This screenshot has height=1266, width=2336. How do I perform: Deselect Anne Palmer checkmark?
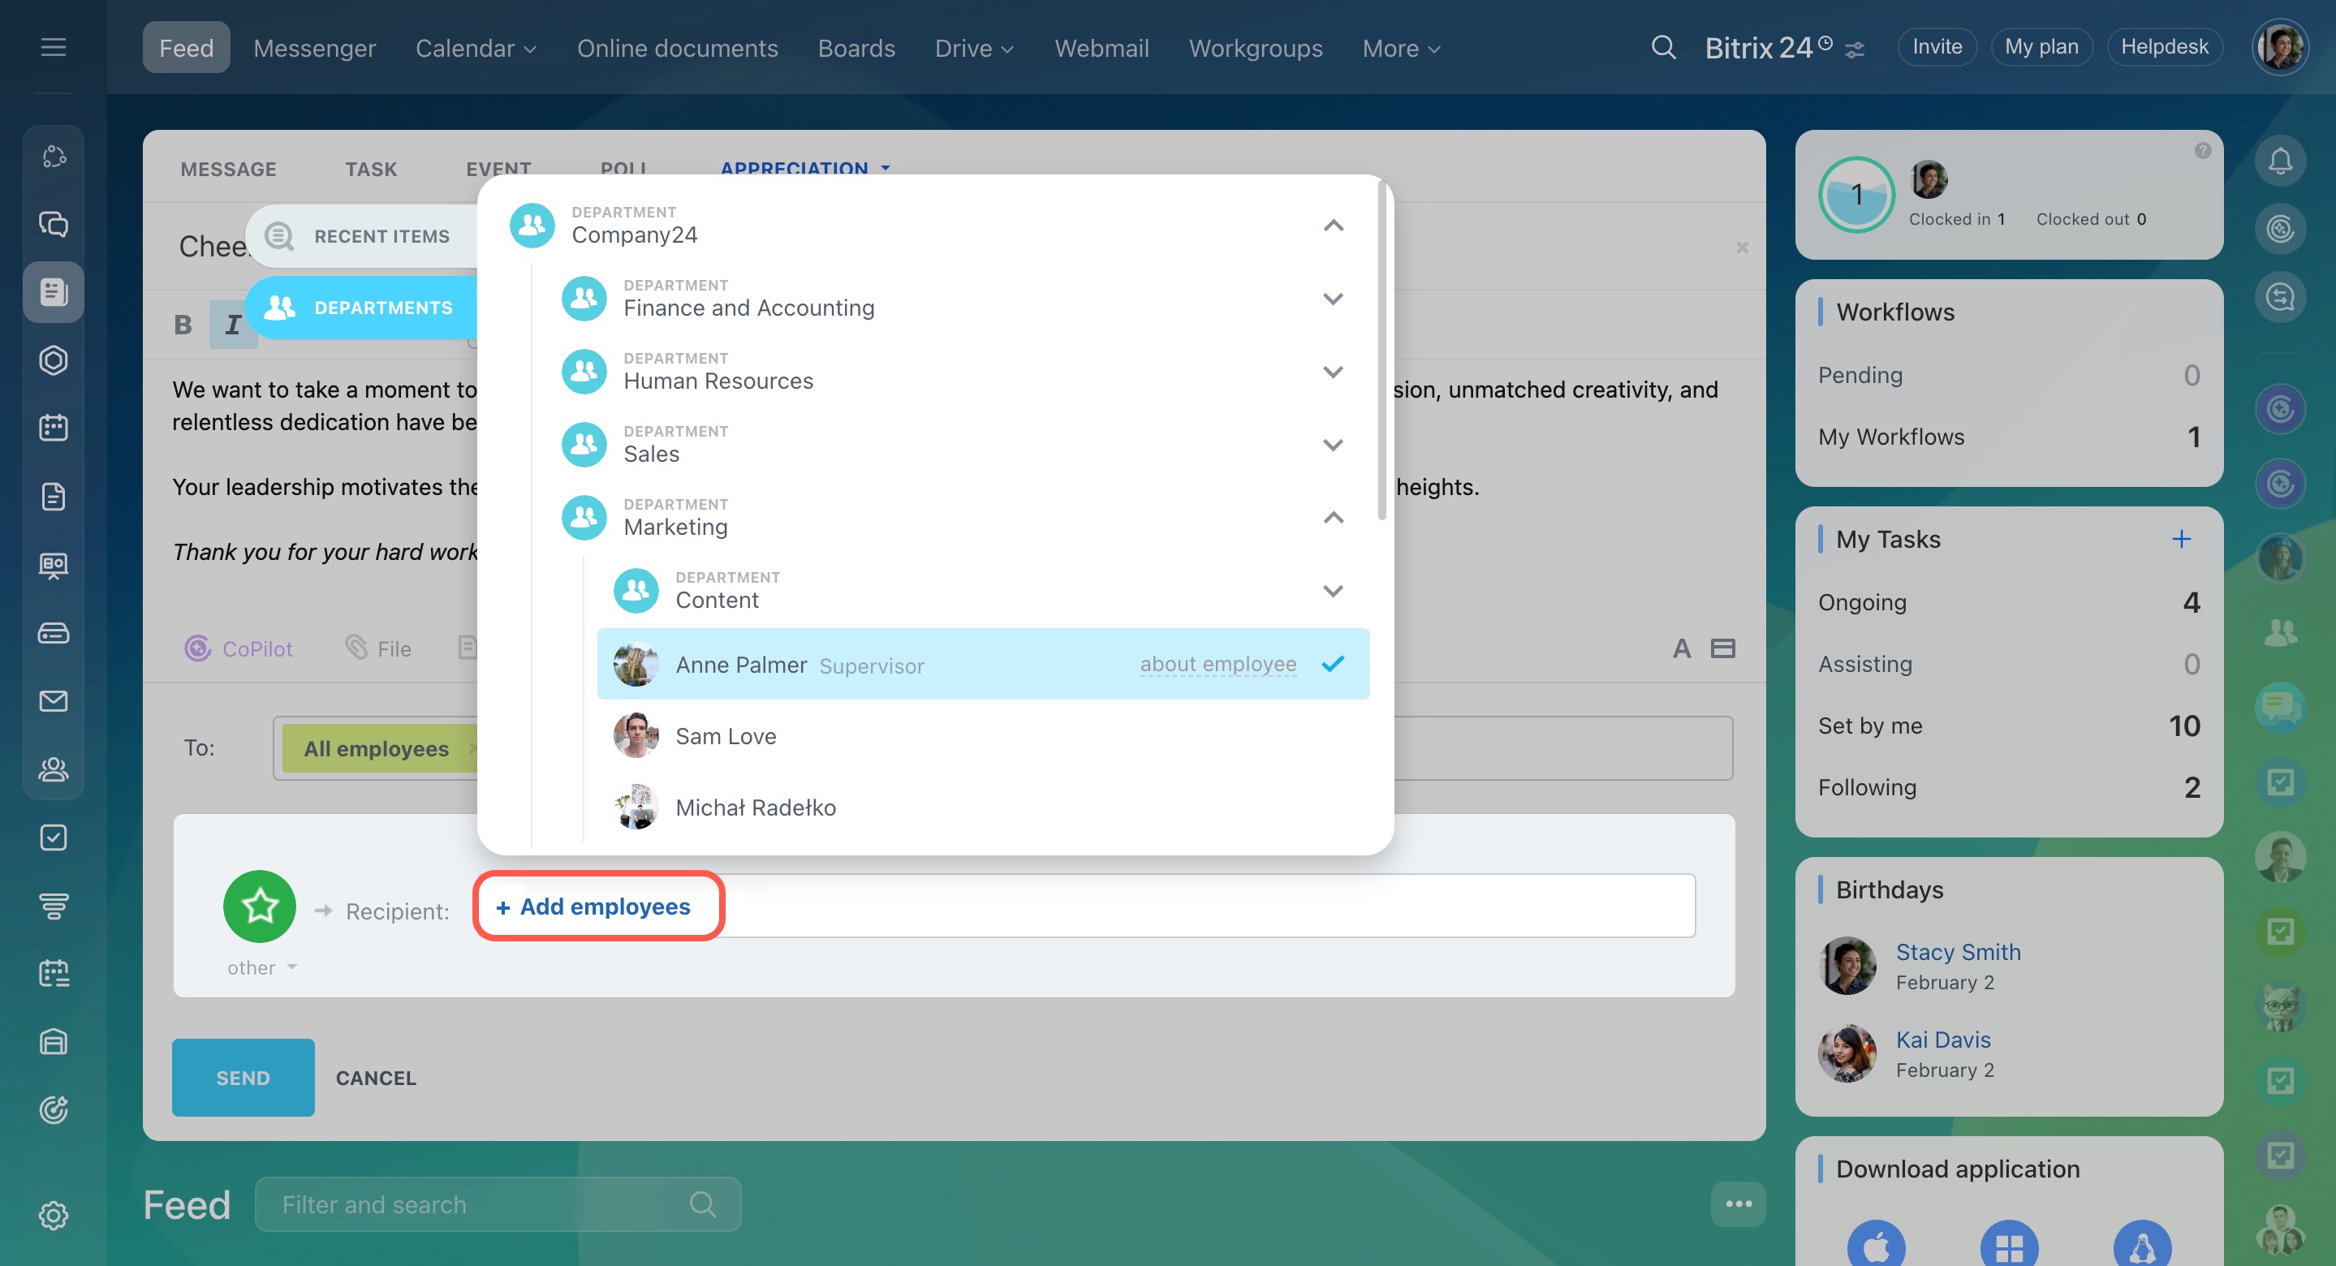[x=1332, y=664]
